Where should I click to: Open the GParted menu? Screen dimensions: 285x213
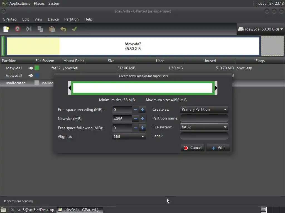click(x=10, y=19)
